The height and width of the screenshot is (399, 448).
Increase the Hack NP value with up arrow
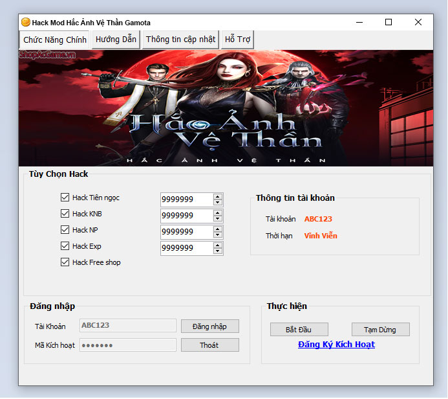pyautogui.click(x=218, y=229)
